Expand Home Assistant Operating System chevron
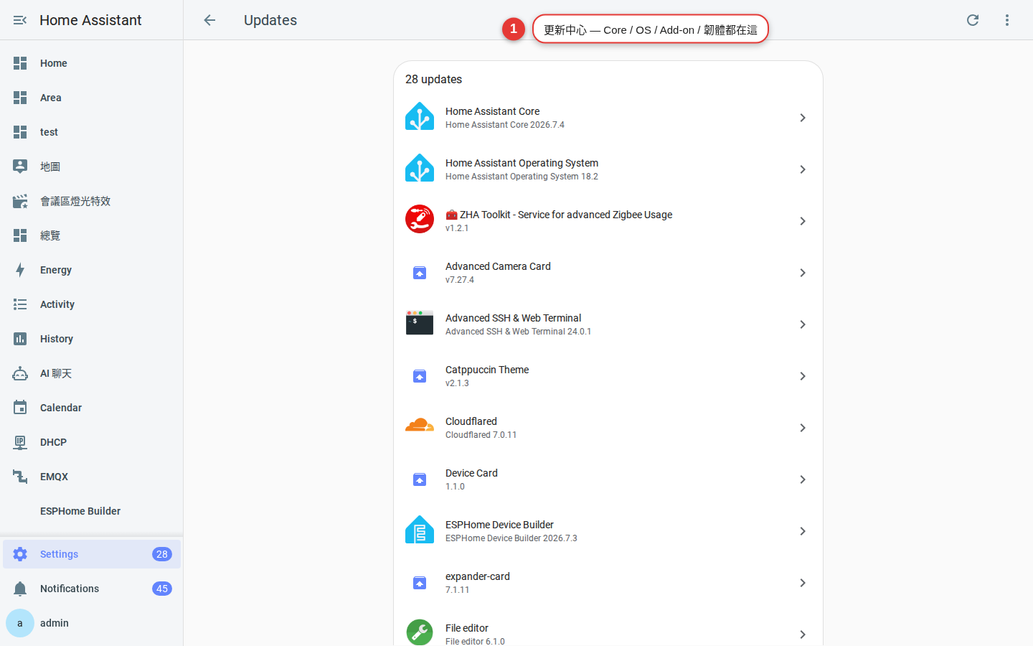The image size is (1033, 646). tap(803, 169)
